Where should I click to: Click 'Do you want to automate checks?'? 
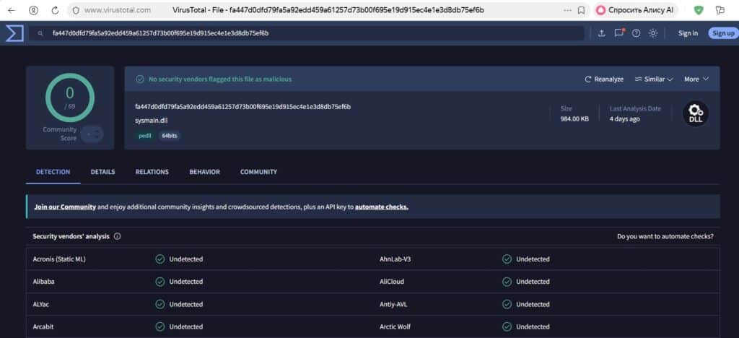tap(665, 237)
